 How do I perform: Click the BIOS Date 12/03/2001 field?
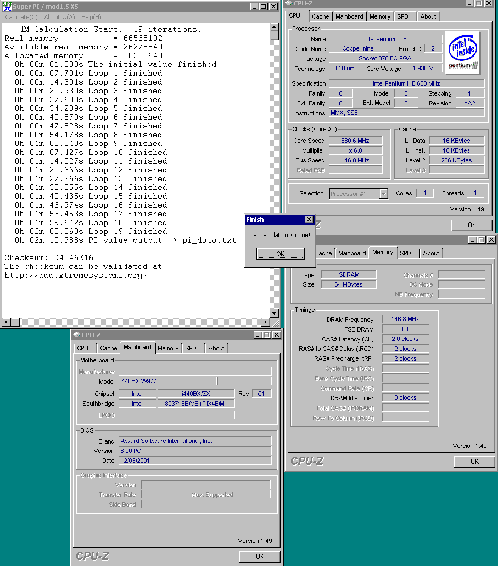point(195,461)
